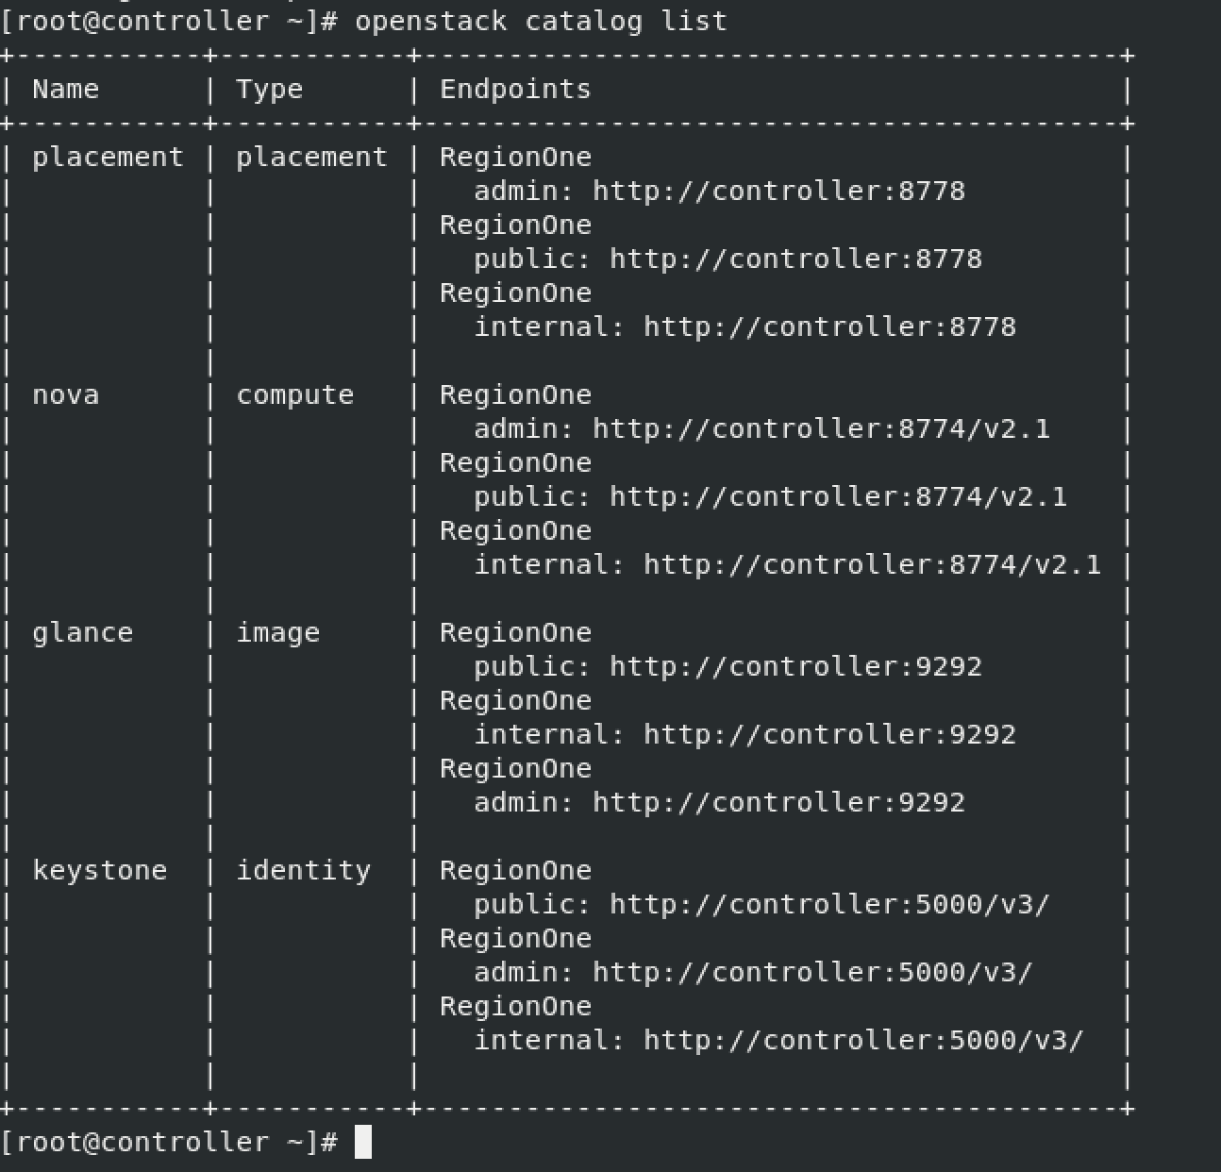Click the glance internal endpoint URL
The height and width of the screenshot is (1172, 1221).
coord(829,735)
